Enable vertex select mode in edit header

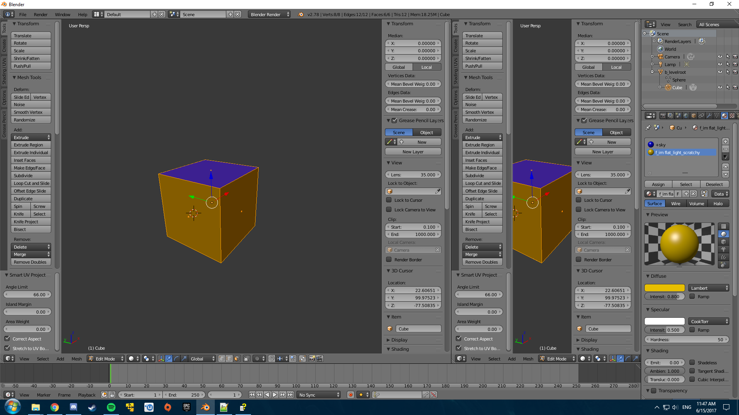(222, 359)
